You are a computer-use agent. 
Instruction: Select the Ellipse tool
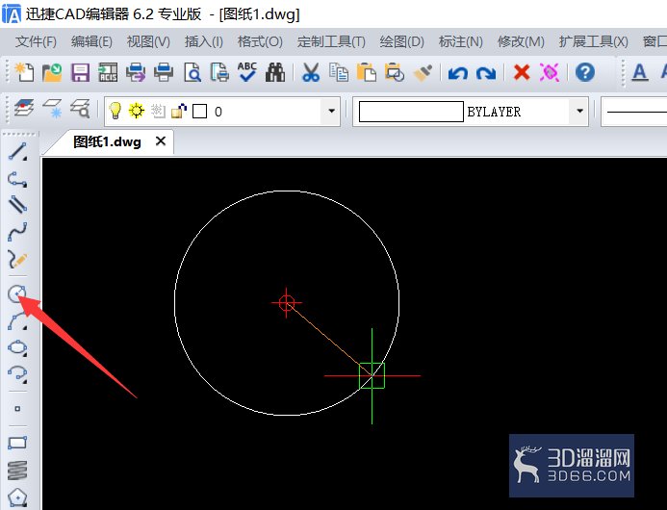(x=17, y=347)
